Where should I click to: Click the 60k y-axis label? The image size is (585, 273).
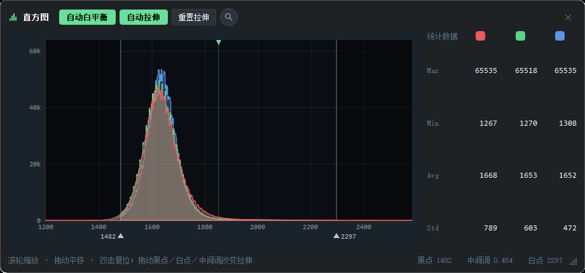pyautogui.click(x=35, y=51)
